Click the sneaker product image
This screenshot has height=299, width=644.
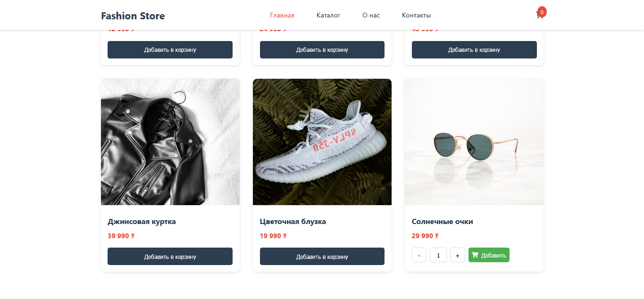(322, 142)
